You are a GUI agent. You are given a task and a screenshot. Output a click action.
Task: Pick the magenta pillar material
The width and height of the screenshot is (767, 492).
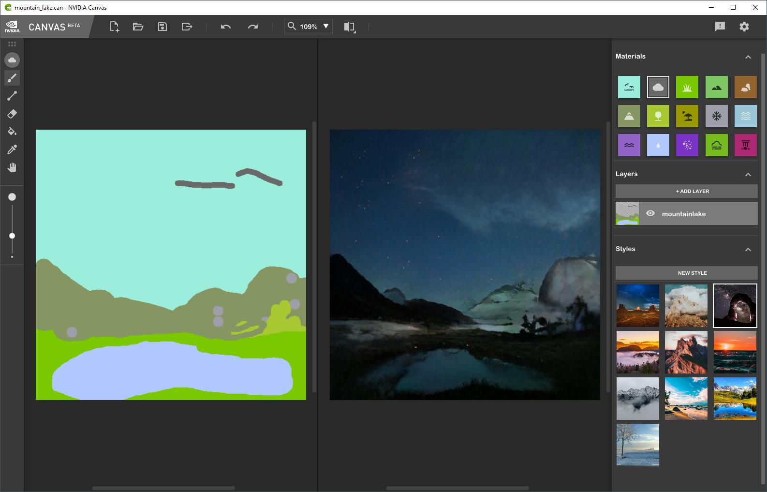pos(746,145)
